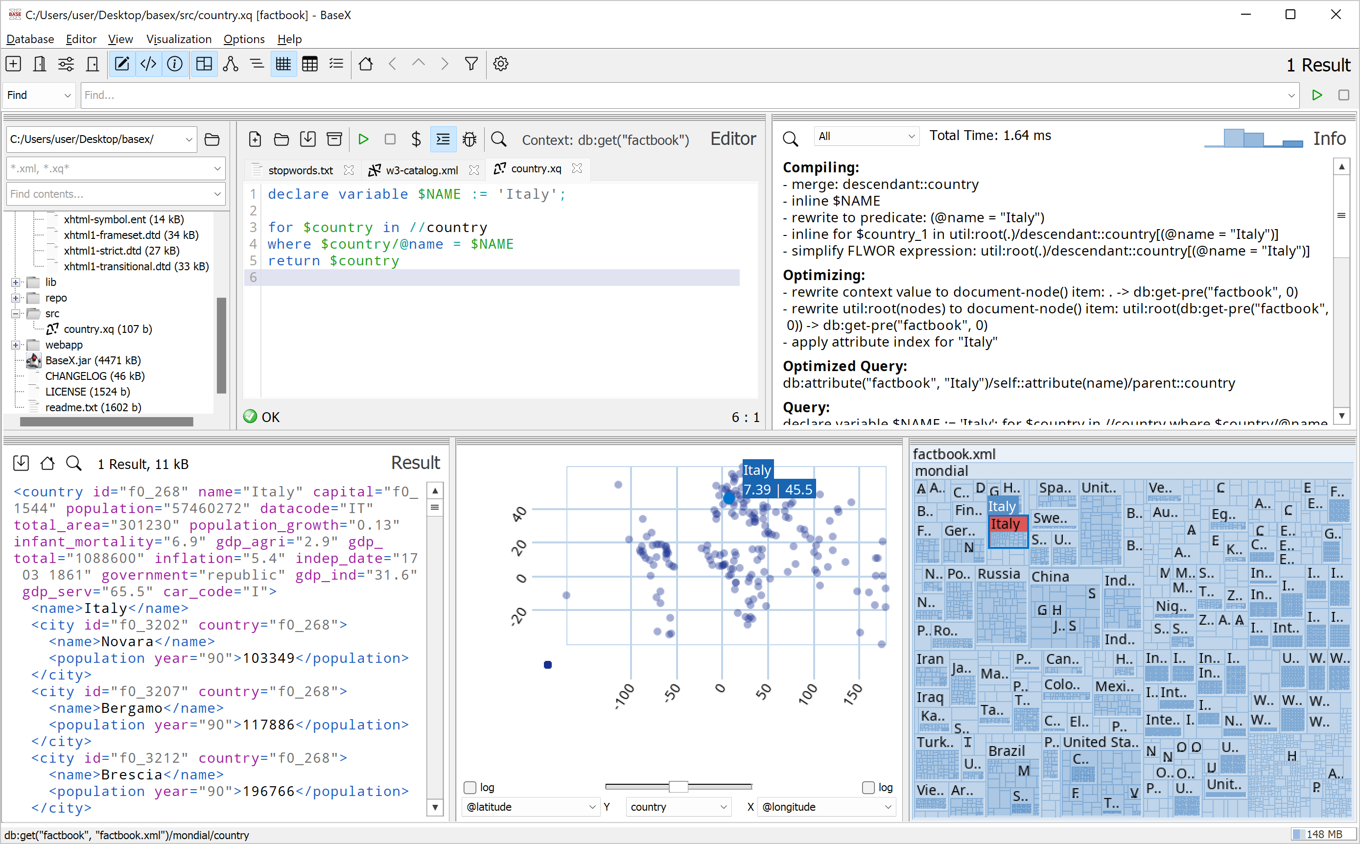Toggle the Editor panel icon
The width and height of the screenshot is (1360, 844).
[122, 64]
